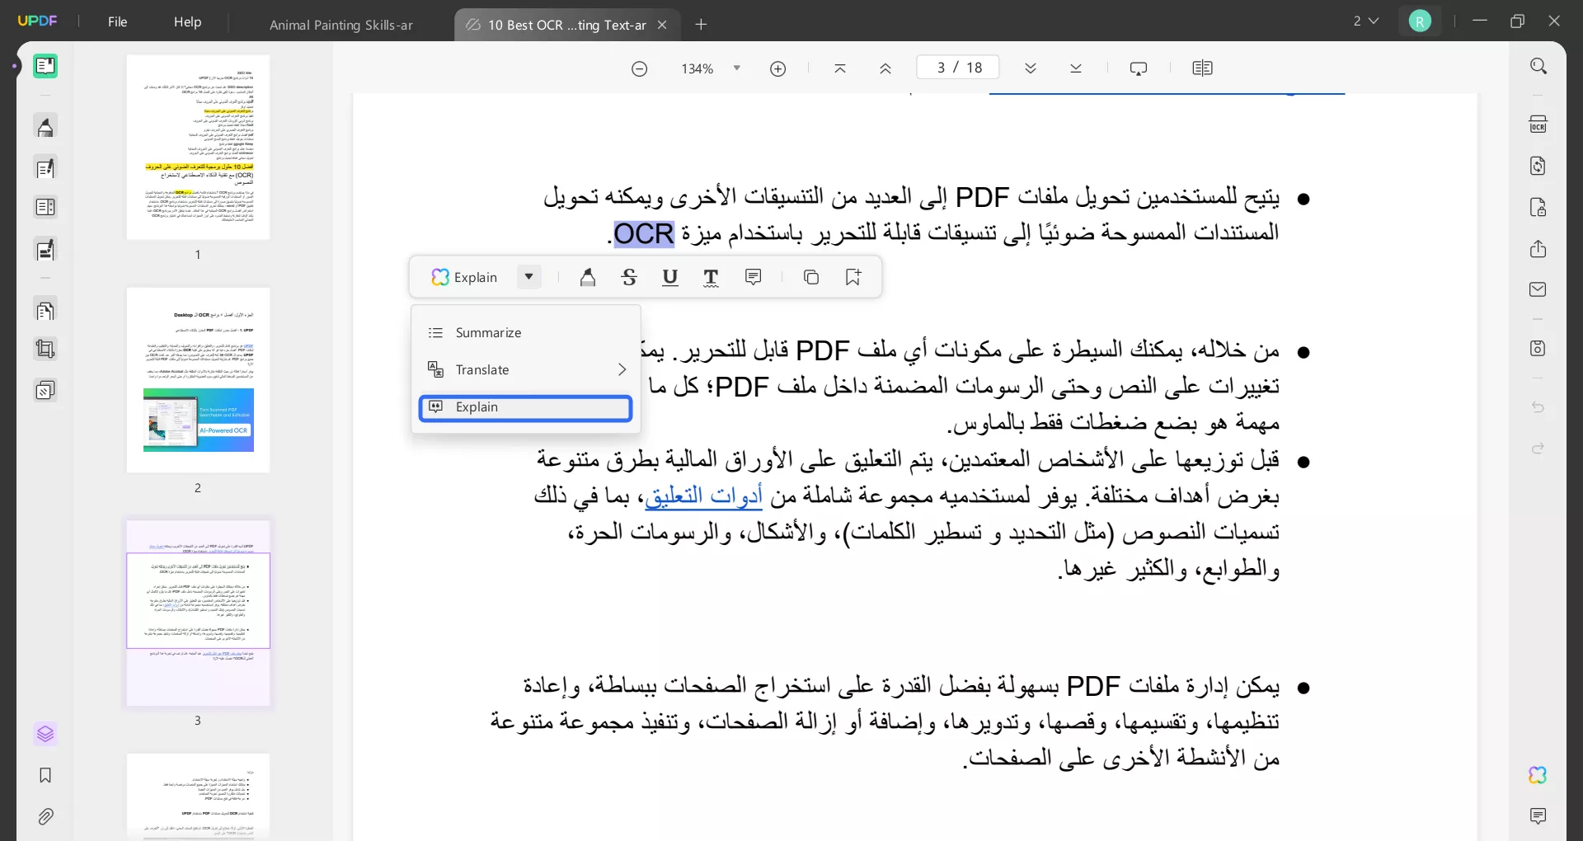Click the Redo arrow on right sidebar
This screenshot has width=1583, height=841.
pyautogui.click(x=1538, y=449)
